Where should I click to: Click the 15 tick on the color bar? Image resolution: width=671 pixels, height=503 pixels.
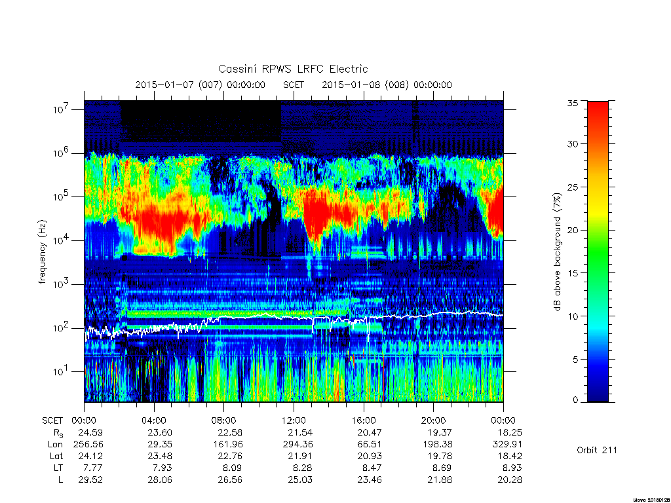pyautogui.click(x=573, y=273)
